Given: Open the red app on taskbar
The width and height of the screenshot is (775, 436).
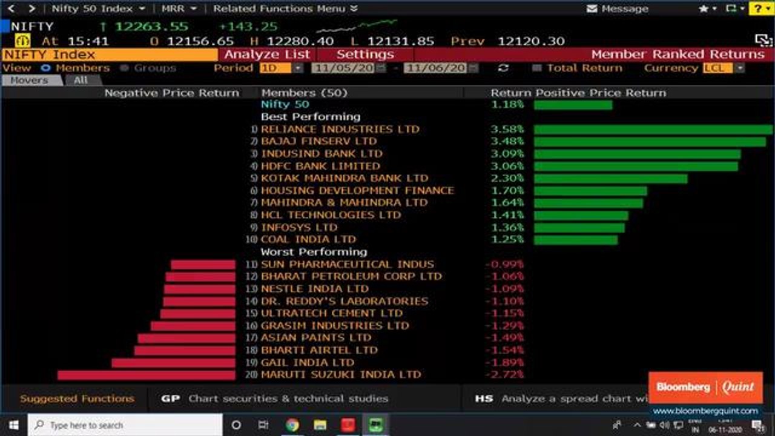Looking at the screenshot, I should [x=348, y=424].
